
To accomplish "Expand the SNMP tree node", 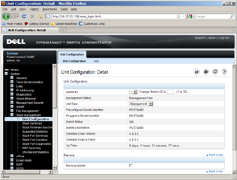I will pyautogui.click(x=12, y=106).
